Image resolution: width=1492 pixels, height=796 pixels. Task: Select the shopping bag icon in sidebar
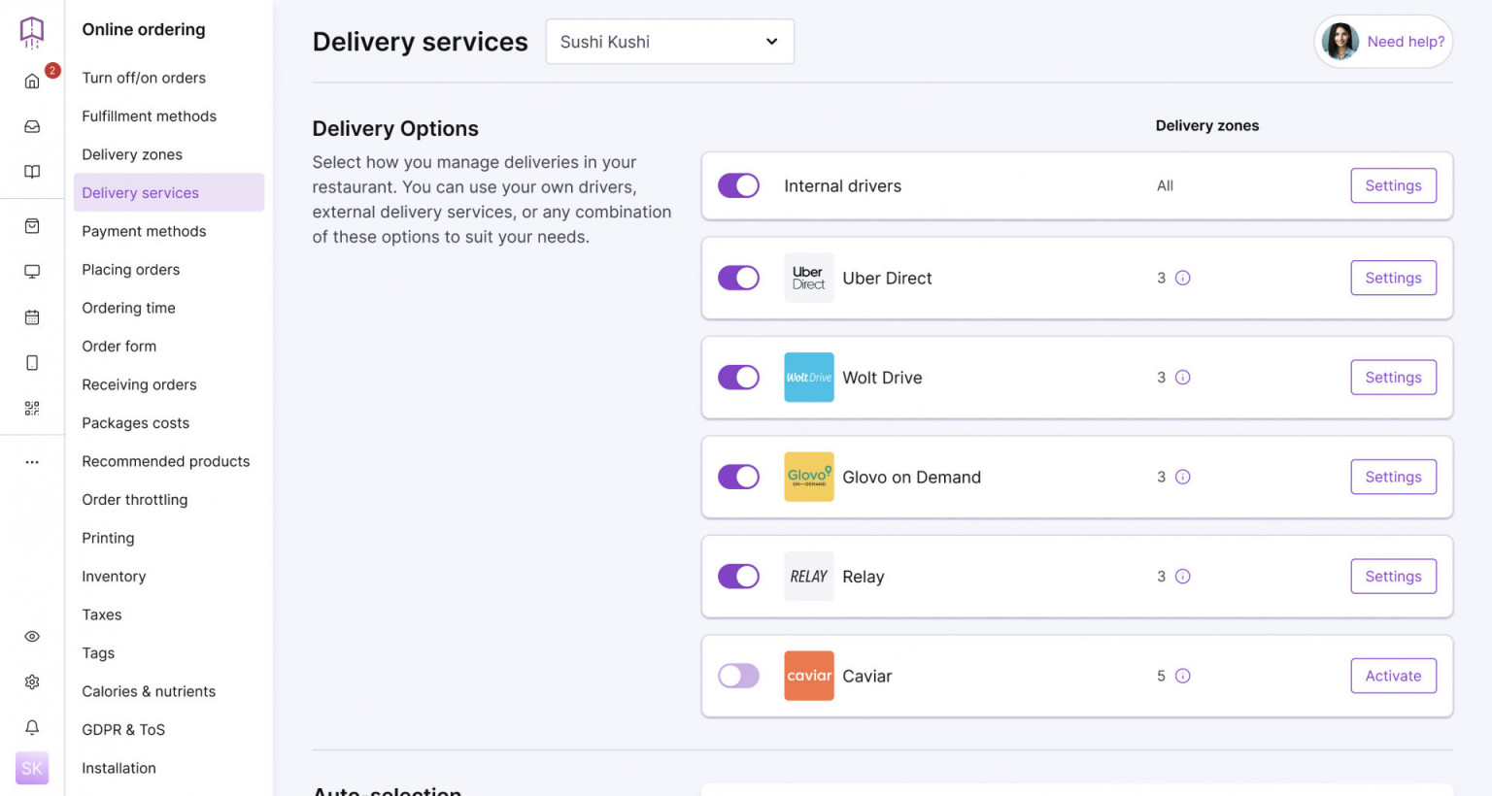coord(32,225)
